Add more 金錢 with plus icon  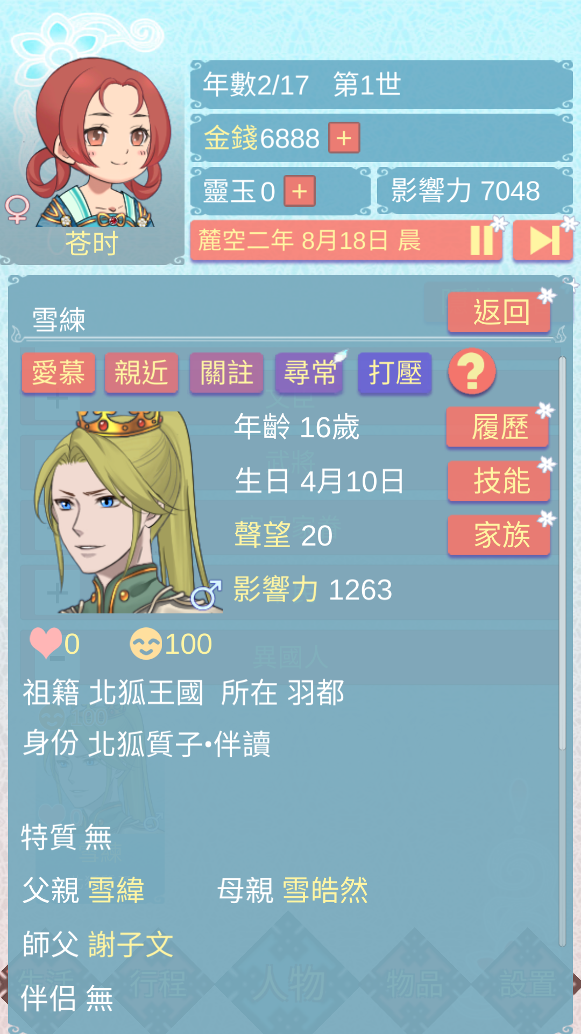(344, 138)
